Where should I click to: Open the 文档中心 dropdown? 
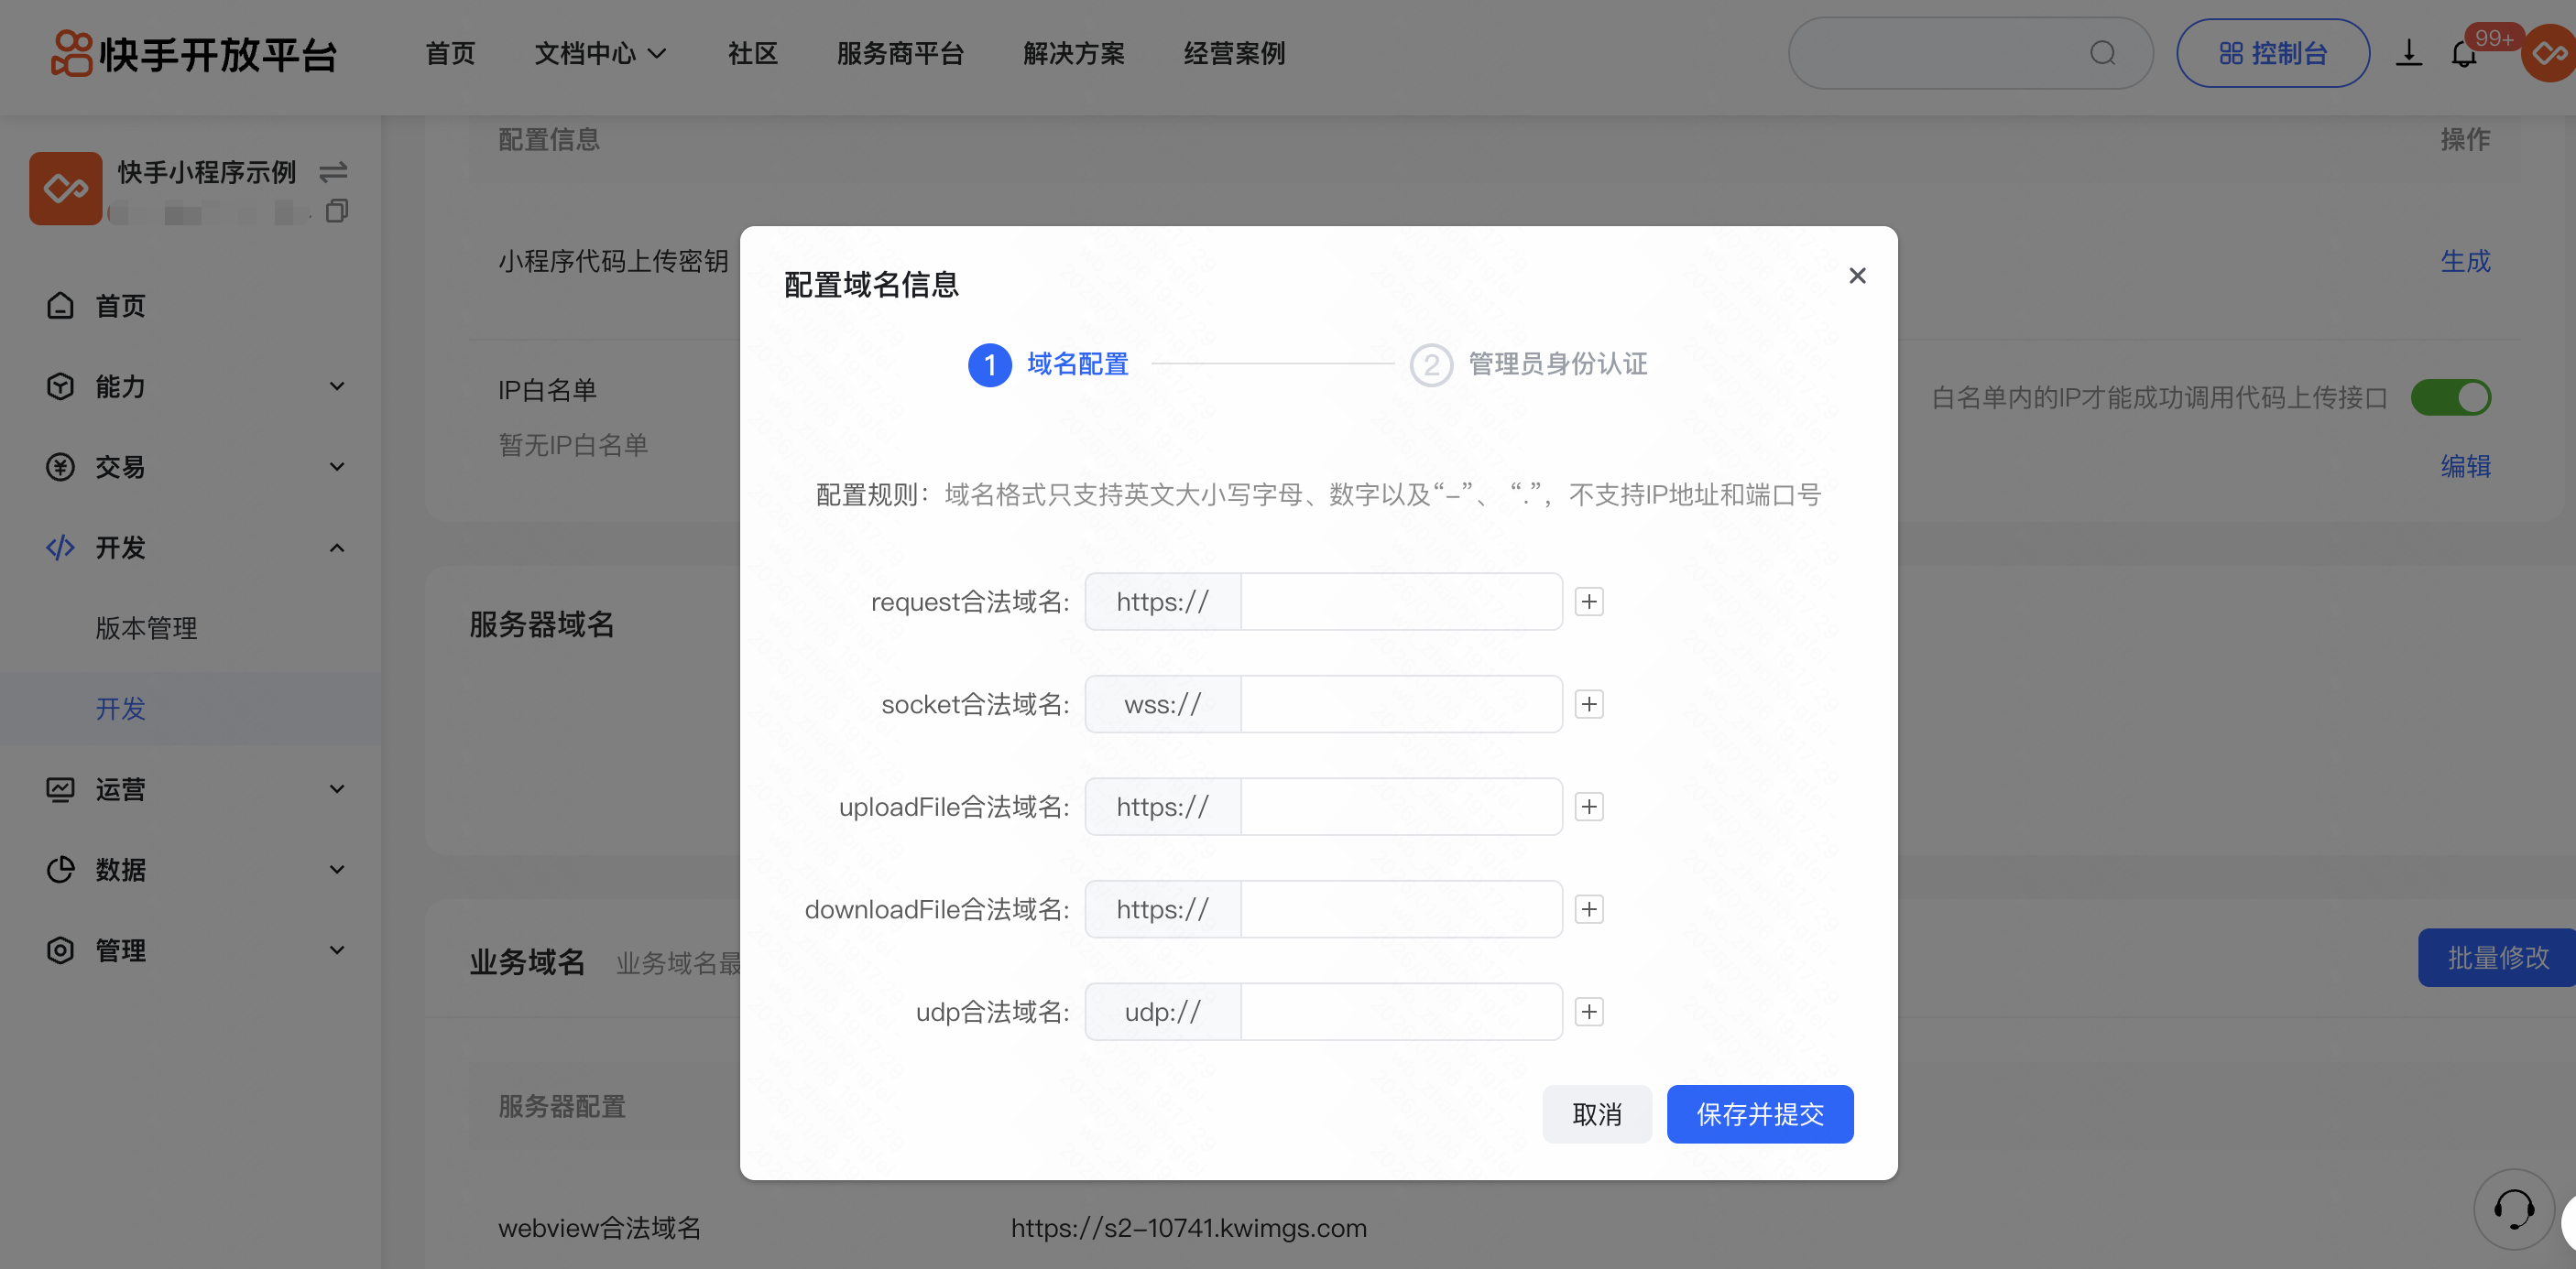pos(599,53)
